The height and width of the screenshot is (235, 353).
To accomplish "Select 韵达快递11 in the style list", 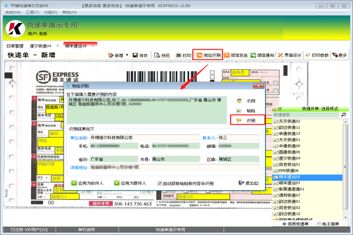I will 308,127.
